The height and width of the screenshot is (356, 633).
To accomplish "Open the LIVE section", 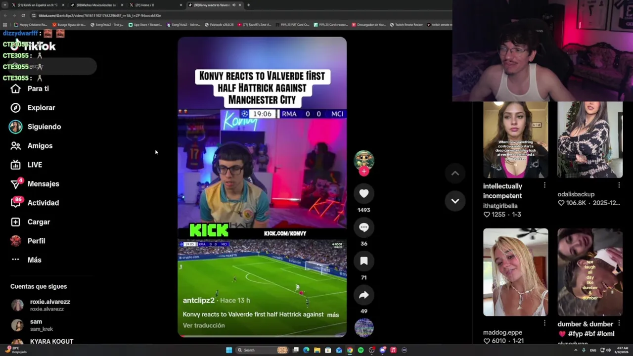I will pyautogui.click(x=26, y=165).
